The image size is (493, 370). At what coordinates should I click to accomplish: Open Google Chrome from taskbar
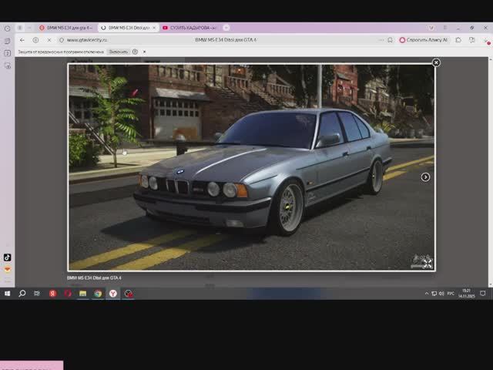click(98, 294)
